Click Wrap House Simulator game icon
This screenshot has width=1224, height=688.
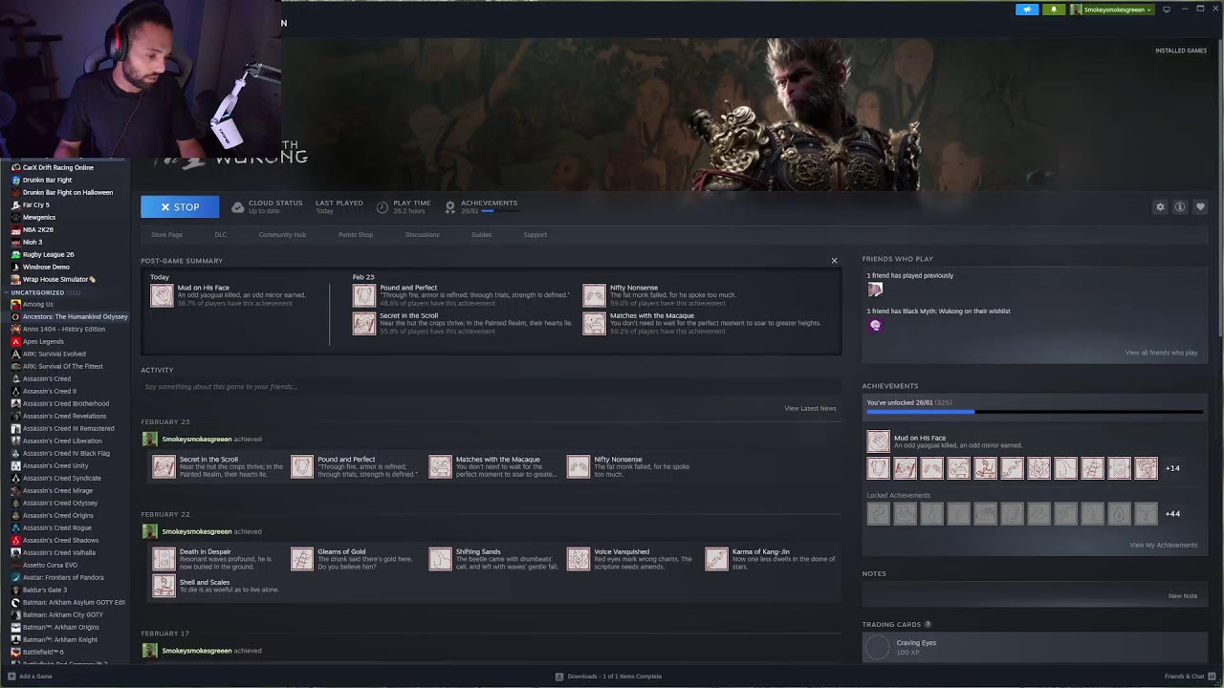tap(15, 279)
